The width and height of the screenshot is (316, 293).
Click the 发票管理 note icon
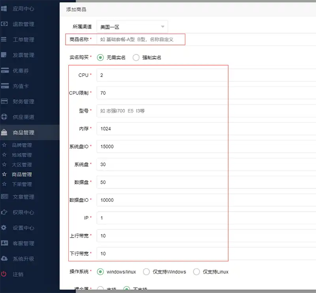coord(4,55)
